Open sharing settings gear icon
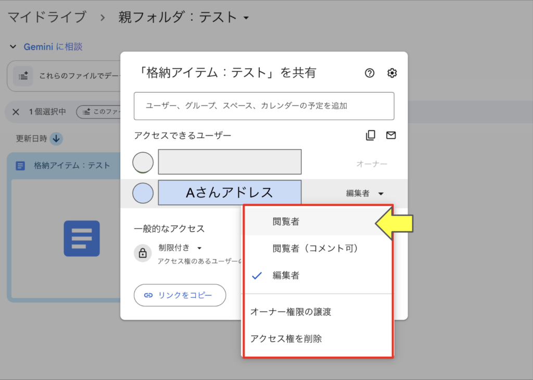 click(392, 73)
